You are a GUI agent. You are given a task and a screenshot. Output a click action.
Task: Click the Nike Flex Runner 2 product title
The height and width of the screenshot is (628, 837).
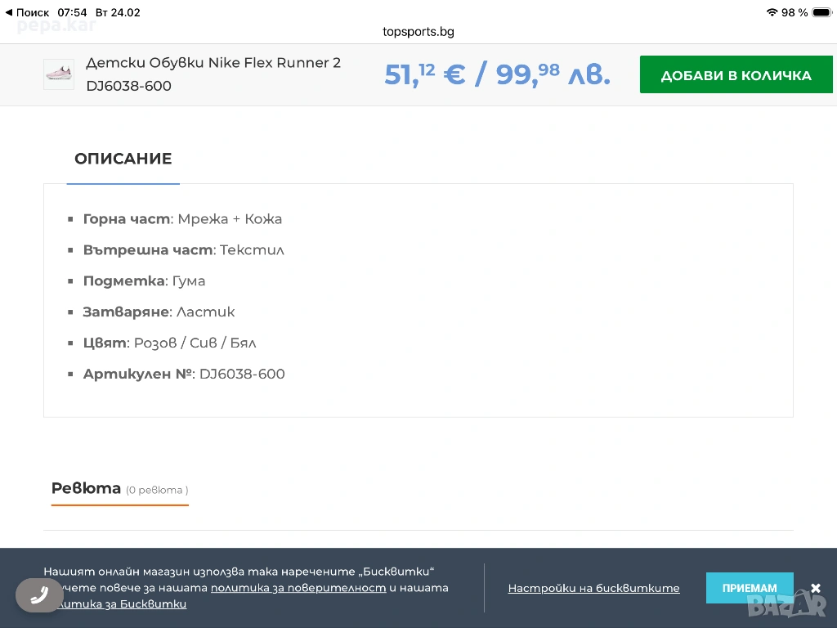click(x=213, y=63)
